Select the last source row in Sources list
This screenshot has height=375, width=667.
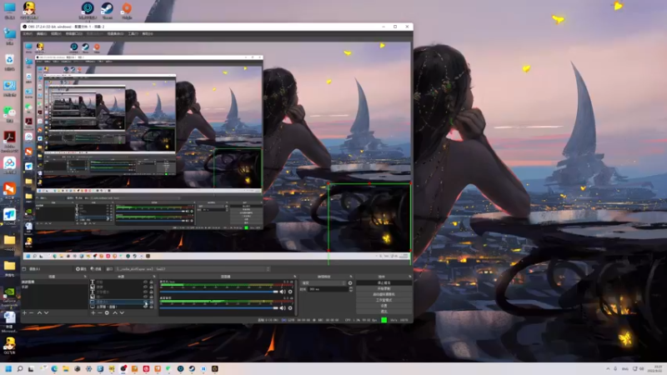tap(122, 307)
